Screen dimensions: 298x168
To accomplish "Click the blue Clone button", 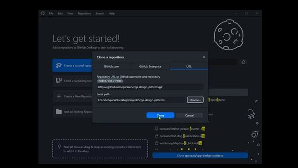I will (160, 115).
